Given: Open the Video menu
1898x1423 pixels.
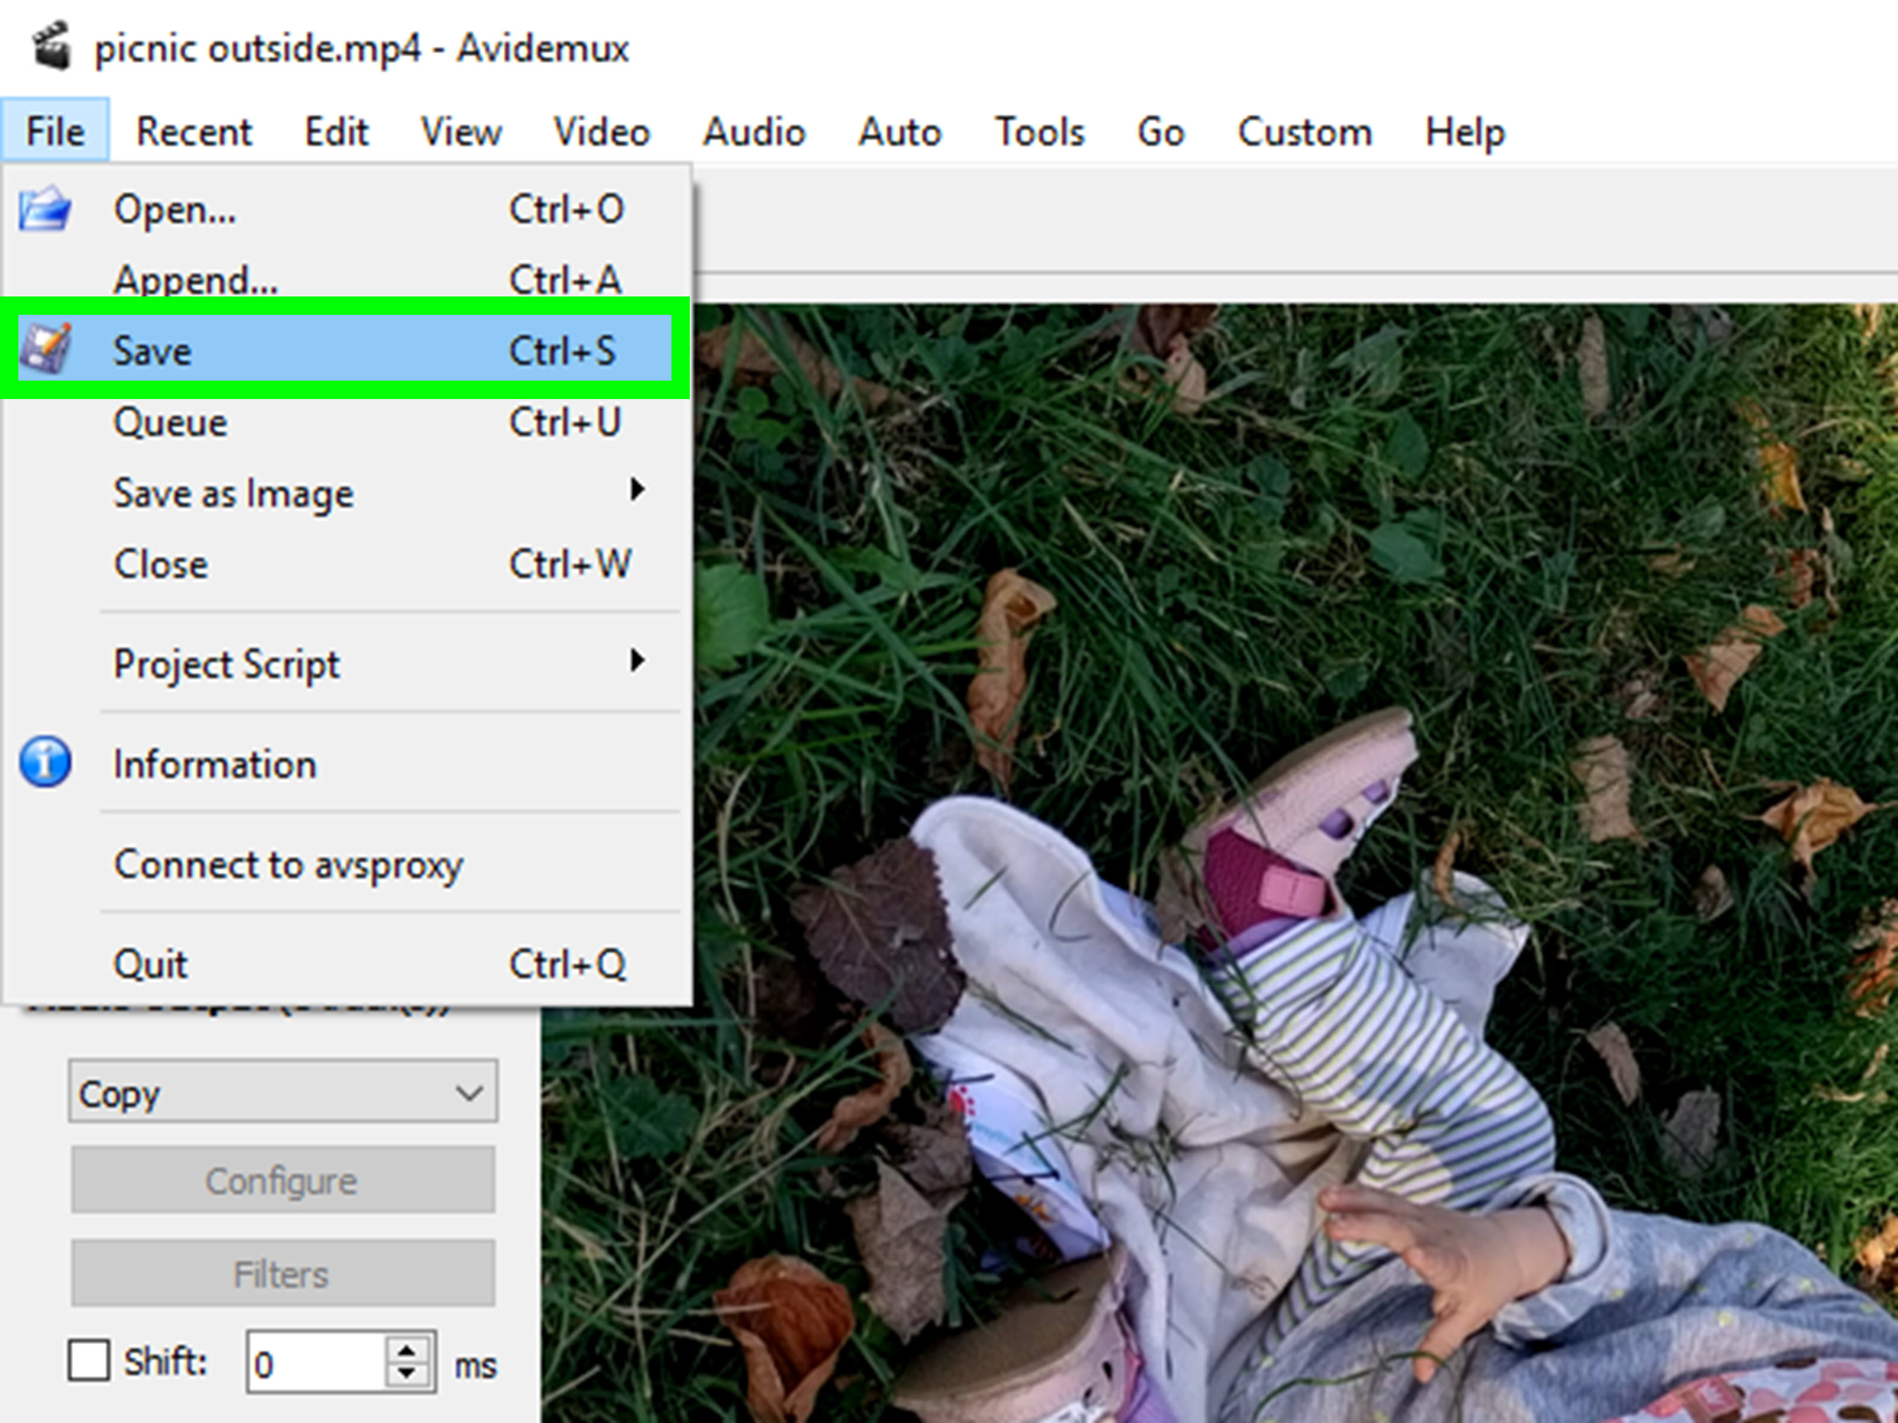Looking at the screenshot, I should click(x=601, y=131).
